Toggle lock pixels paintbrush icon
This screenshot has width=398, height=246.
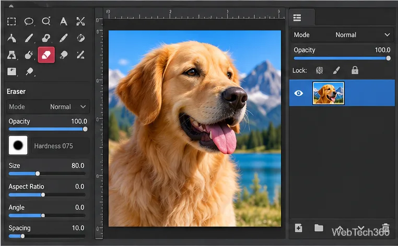(336, 71)
